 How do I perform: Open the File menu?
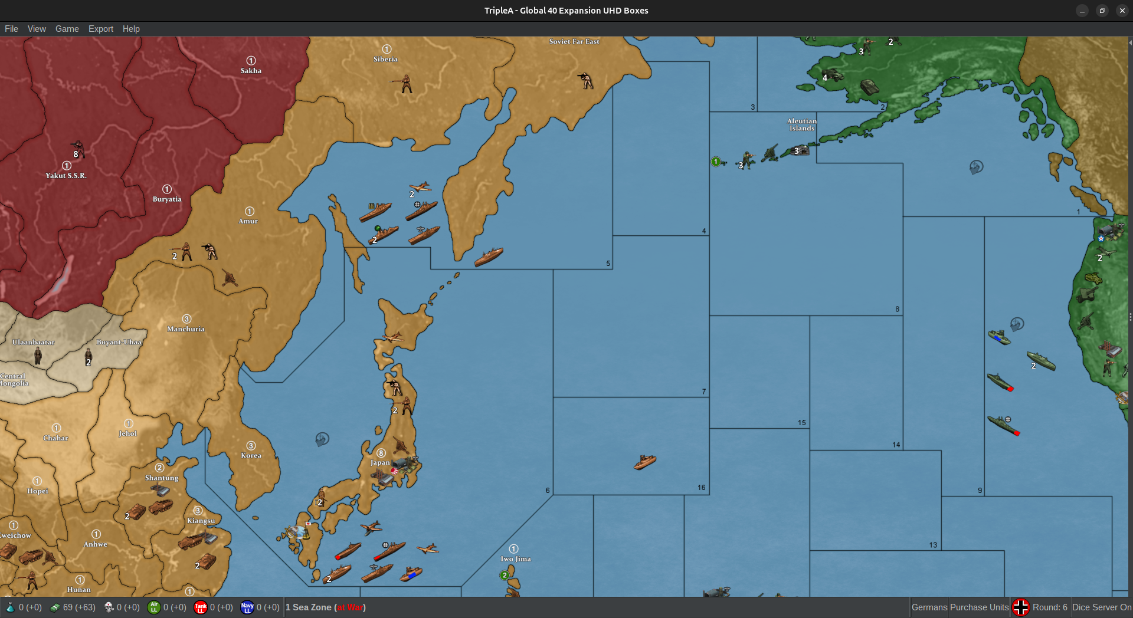point(11,29)
